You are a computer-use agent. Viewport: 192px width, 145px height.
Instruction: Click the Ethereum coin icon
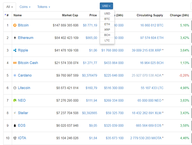(x=15, y=38)
